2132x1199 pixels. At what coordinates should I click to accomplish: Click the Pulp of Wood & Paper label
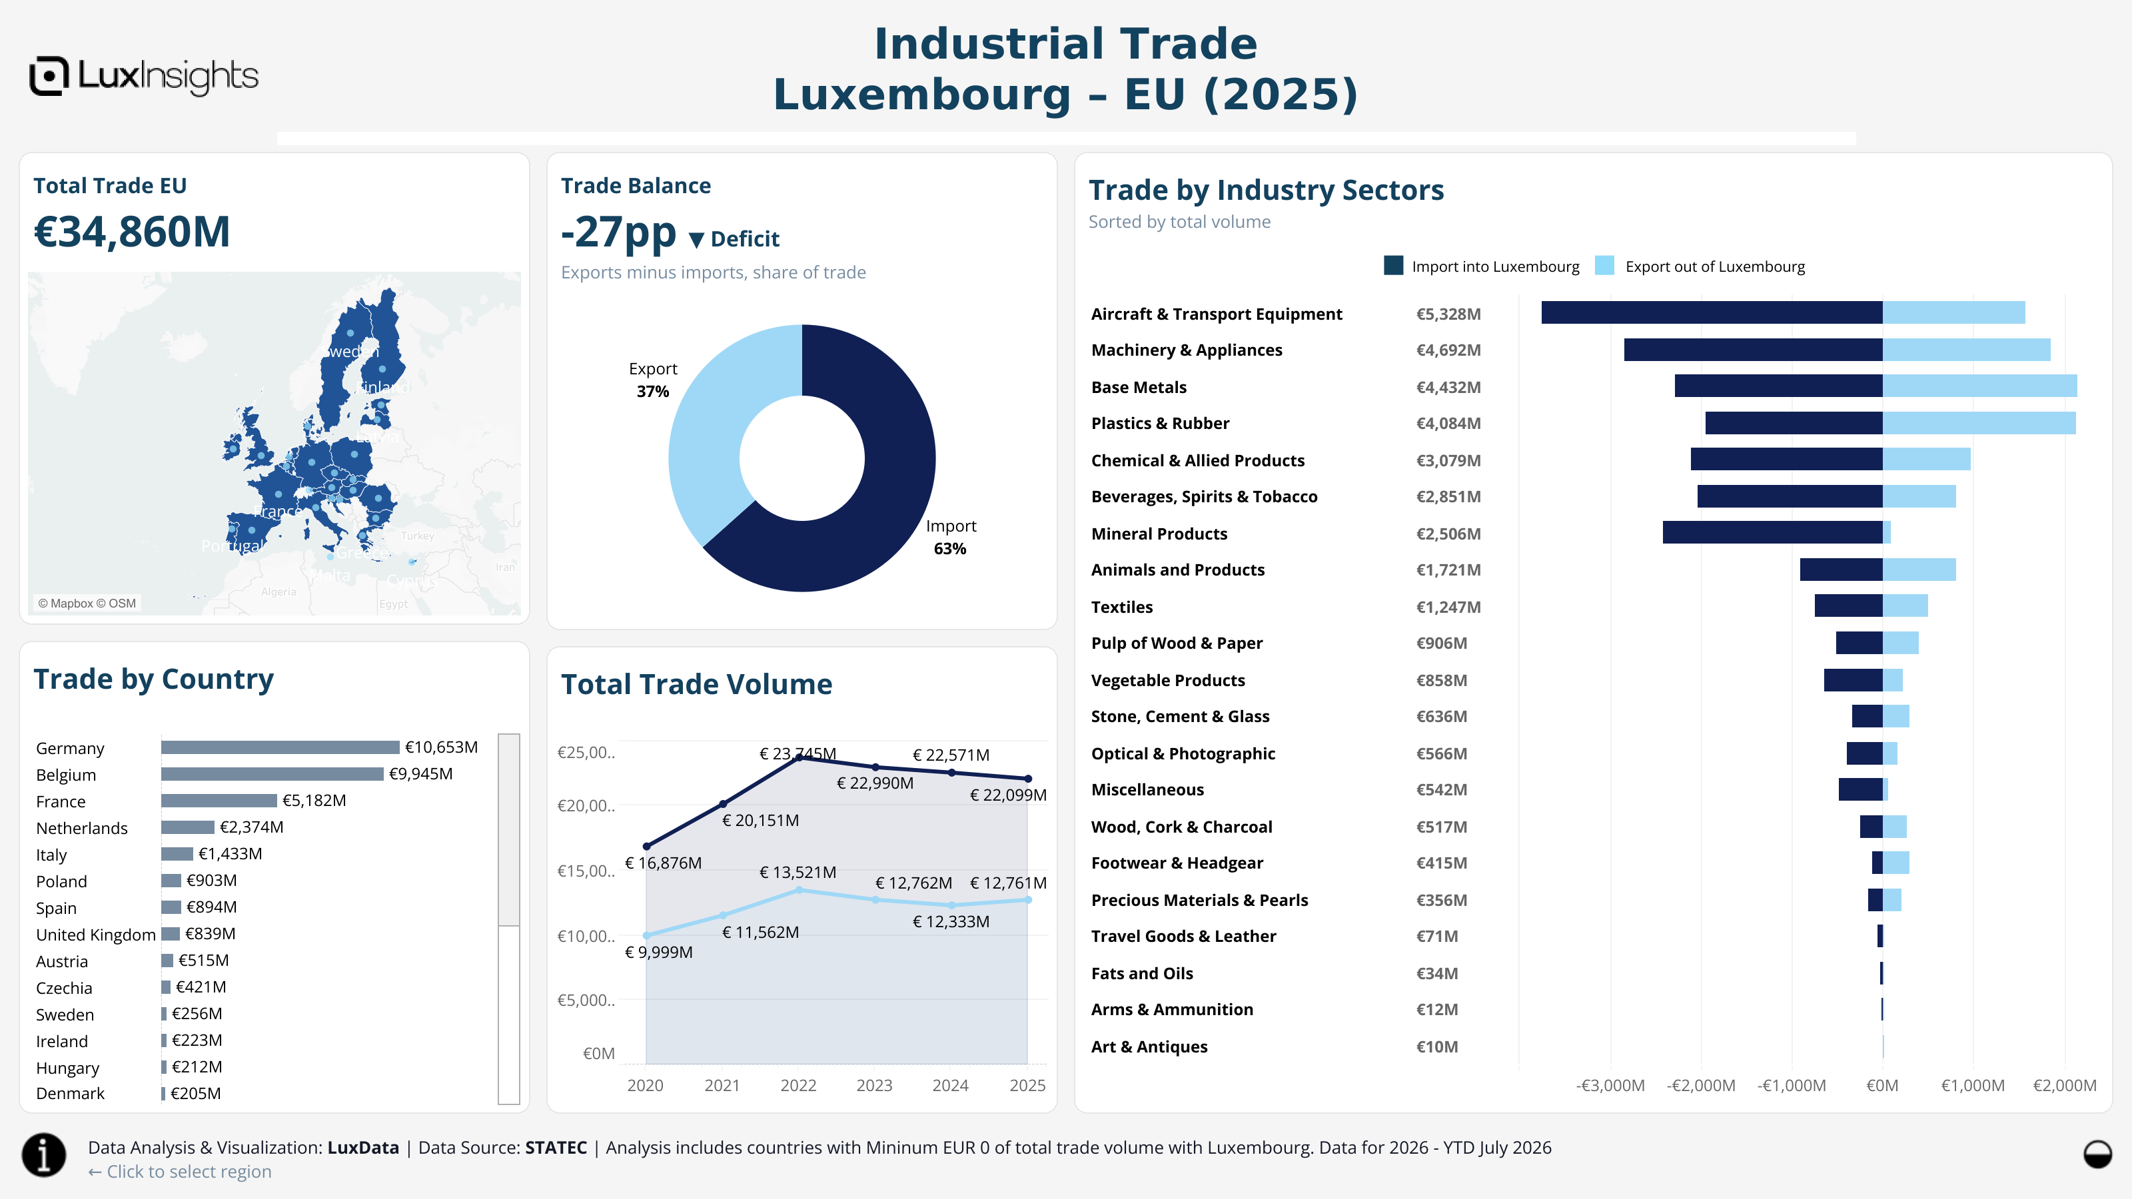click(1177, 643)
